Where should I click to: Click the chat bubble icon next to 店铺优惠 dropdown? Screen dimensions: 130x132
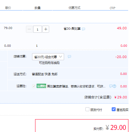[69, 57]
